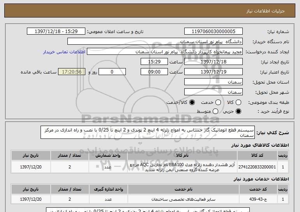Click the bottom description text box
Viewport: 300px width, 212px height.
click(x=148, y=210)
